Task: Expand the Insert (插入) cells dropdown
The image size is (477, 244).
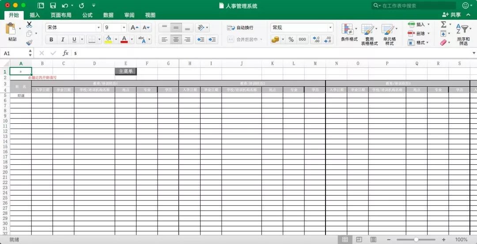Action: coord(428,24)
